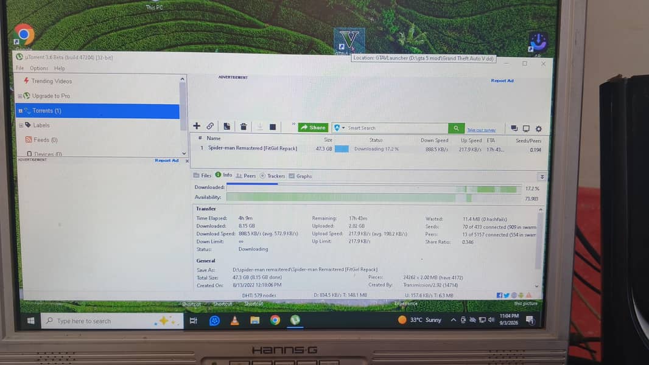
Task: Click the Stop Torrent square icon
Action: [x=273, y=127]
